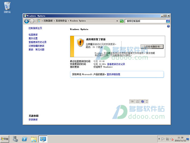Image resolution: width=190 pixels, height=143 pixels.
Task: Click the search magnifier icon
Action: click(x=168, y=21)
